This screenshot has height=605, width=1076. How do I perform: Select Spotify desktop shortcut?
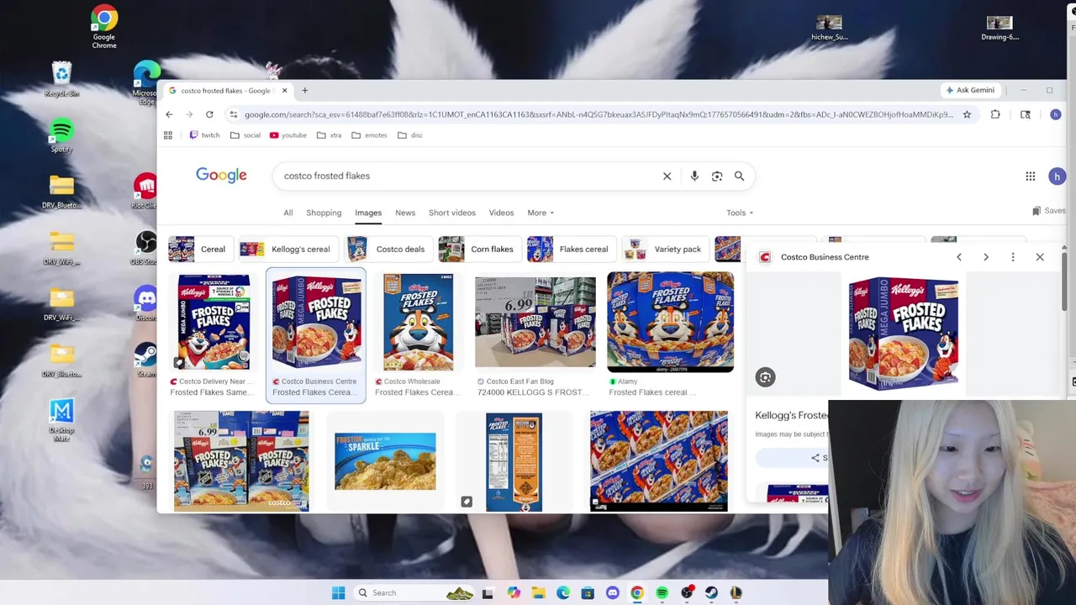(61, 136)
